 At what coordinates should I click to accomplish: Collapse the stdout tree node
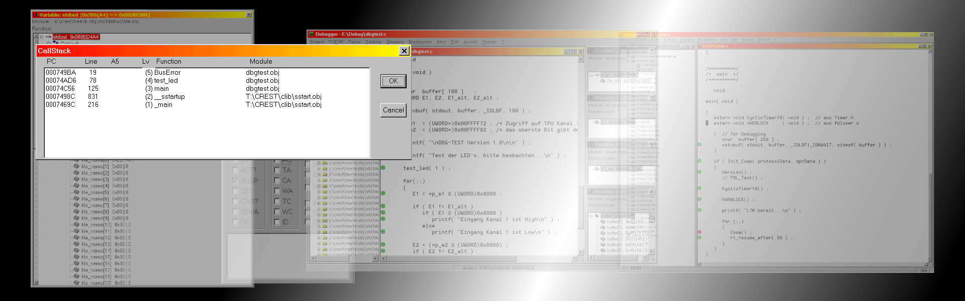[41, 37]
